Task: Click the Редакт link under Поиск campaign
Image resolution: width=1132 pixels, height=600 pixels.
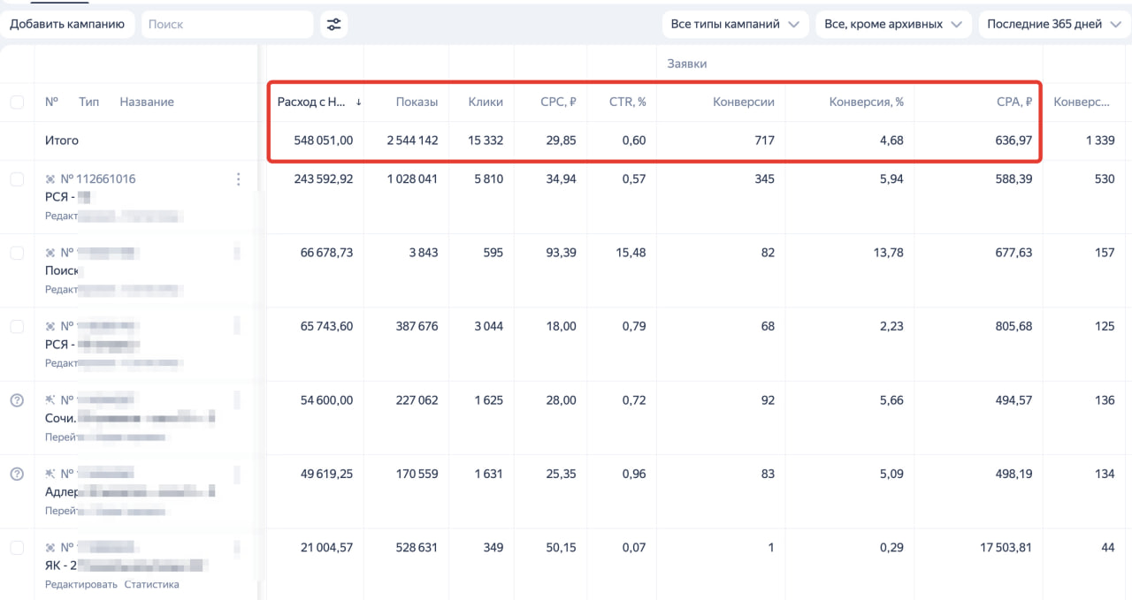Action: (x=62, y=290)
